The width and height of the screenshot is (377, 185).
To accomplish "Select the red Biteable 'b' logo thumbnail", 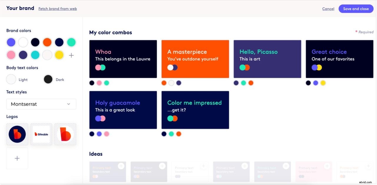I will 17,134.
